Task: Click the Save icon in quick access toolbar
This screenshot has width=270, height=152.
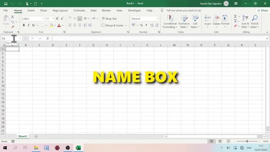Action: click(5, 4)
